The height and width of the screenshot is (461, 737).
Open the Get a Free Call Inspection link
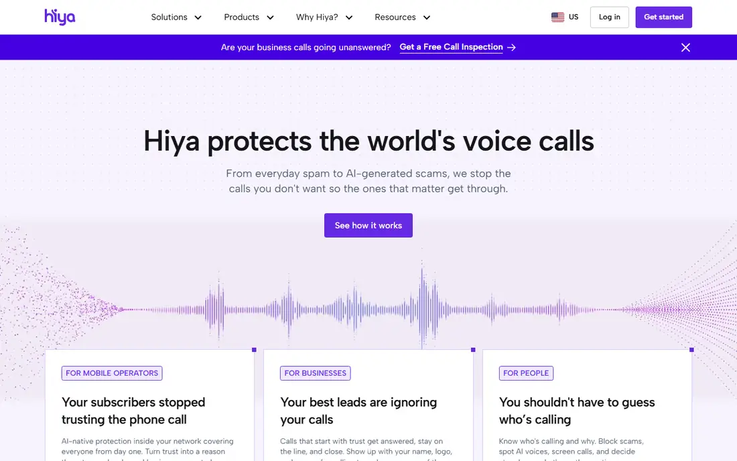(451, 47)
